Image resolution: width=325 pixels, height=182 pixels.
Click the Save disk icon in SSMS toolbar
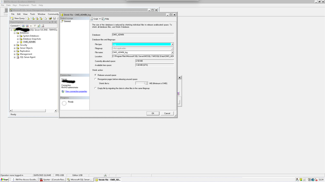tap(55, 18)
